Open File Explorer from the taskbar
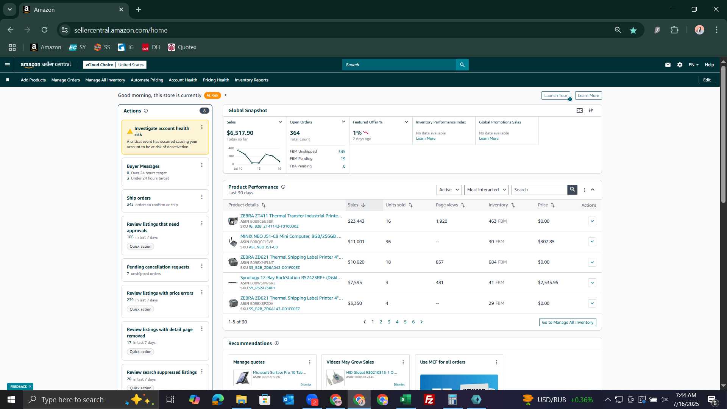This screenshot has width=727, height=409. (x=242, y=400)
